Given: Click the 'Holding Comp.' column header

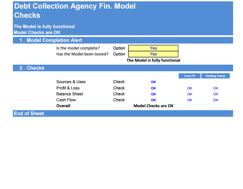Looking at the screenshot, I should [216, 76].
